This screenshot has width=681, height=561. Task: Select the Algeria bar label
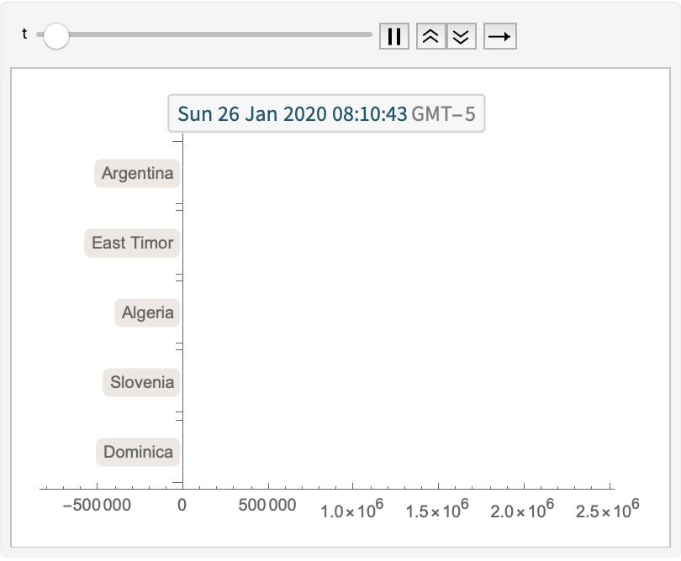(x=147, y=312)
